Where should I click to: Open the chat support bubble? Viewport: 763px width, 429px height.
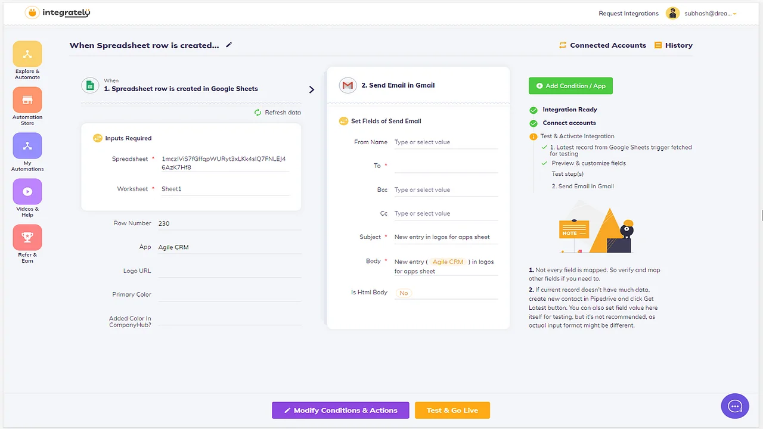point(735,406)
